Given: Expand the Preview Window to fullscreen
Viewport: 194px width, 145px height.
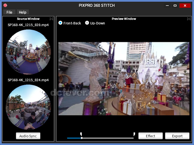Looking at the screenshot, I should click(x=189, y=19).
